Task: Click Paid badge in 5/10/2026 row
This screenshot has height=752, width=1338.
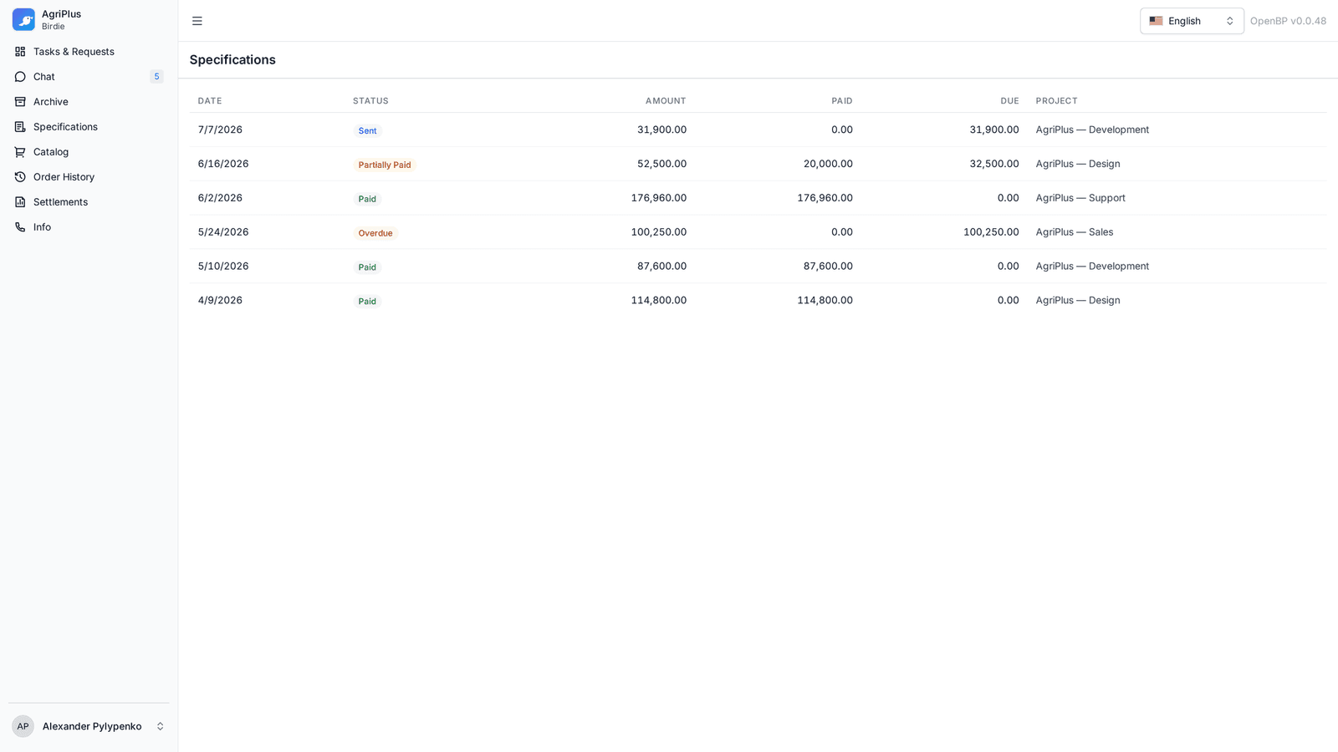Action: click(x=367, y=267)
